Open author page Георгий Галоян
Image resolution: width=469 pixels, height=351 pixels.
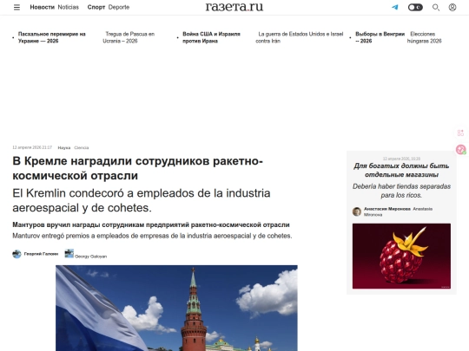pyautogui.click(x=41, y=254)
